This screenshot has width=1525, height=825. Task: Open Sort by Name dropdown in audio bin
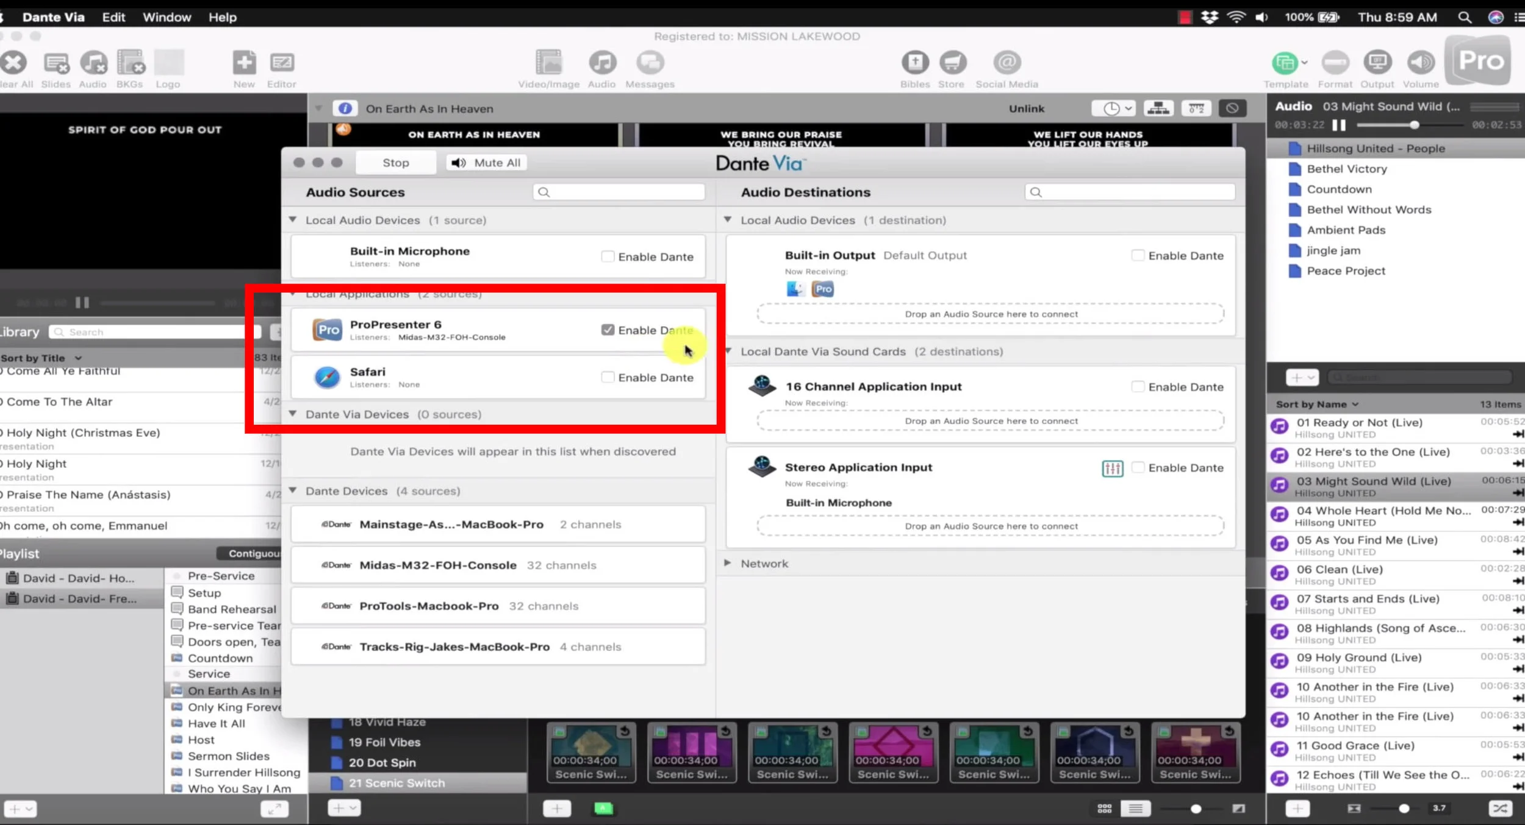click(x=1317, y=404)
